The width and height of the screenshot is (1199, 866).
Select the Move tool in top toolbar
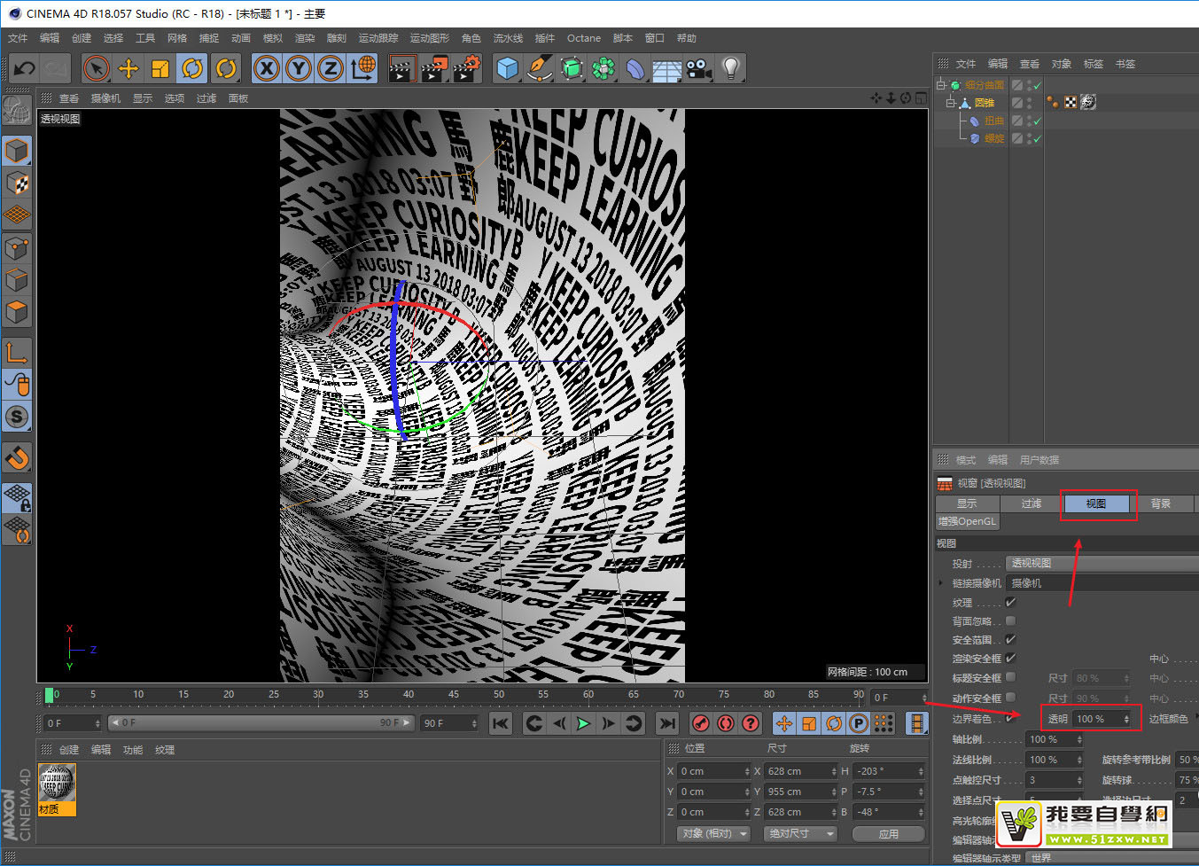point(128,68)
